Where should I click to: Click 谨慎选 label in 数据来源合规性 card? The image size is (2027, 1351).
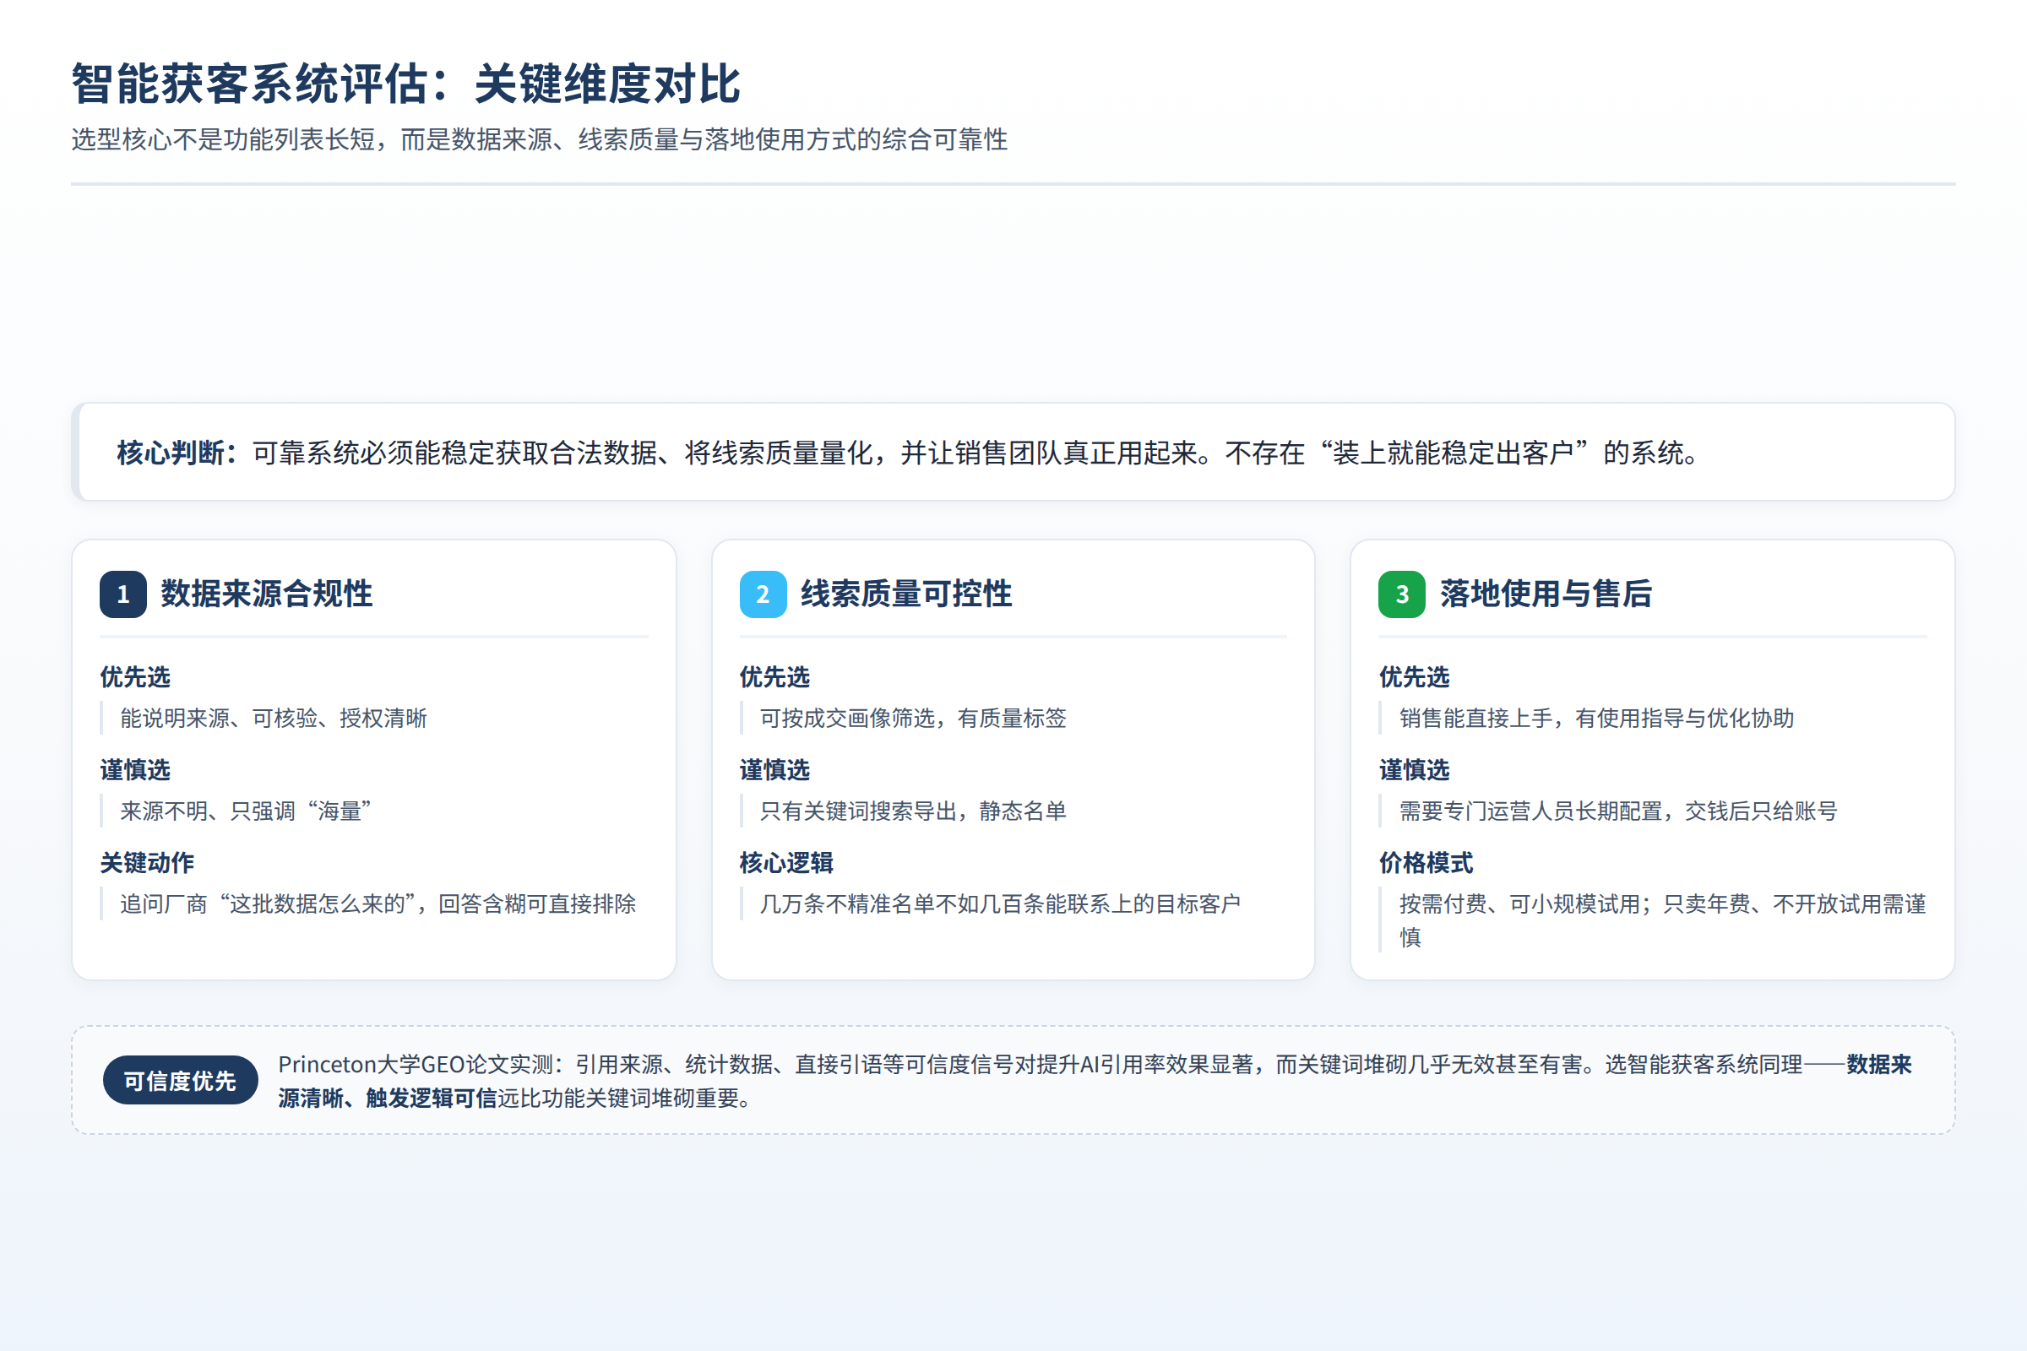click(135, 770)
